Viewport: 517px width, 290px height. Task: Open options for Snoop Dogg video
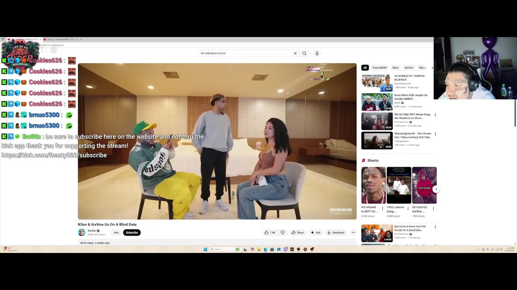pyautogui.click(x=435, y=115)
